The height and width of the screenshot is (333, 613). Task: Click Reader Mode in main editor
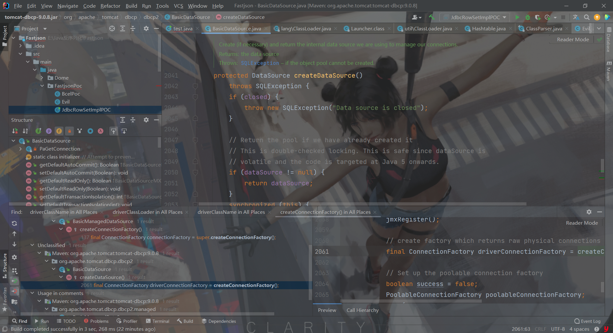[x=573, y=39]
